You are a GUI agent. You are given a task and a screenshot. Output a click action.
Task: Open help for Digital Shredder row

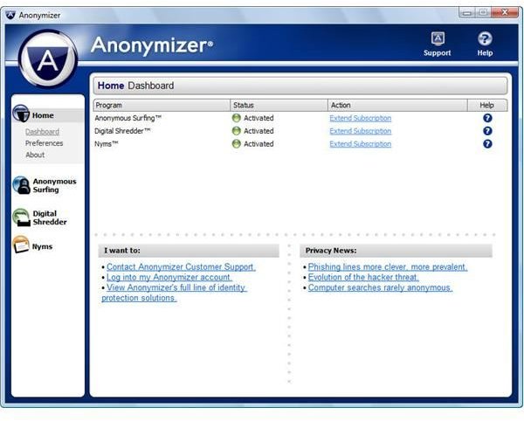tap(487, 131)
